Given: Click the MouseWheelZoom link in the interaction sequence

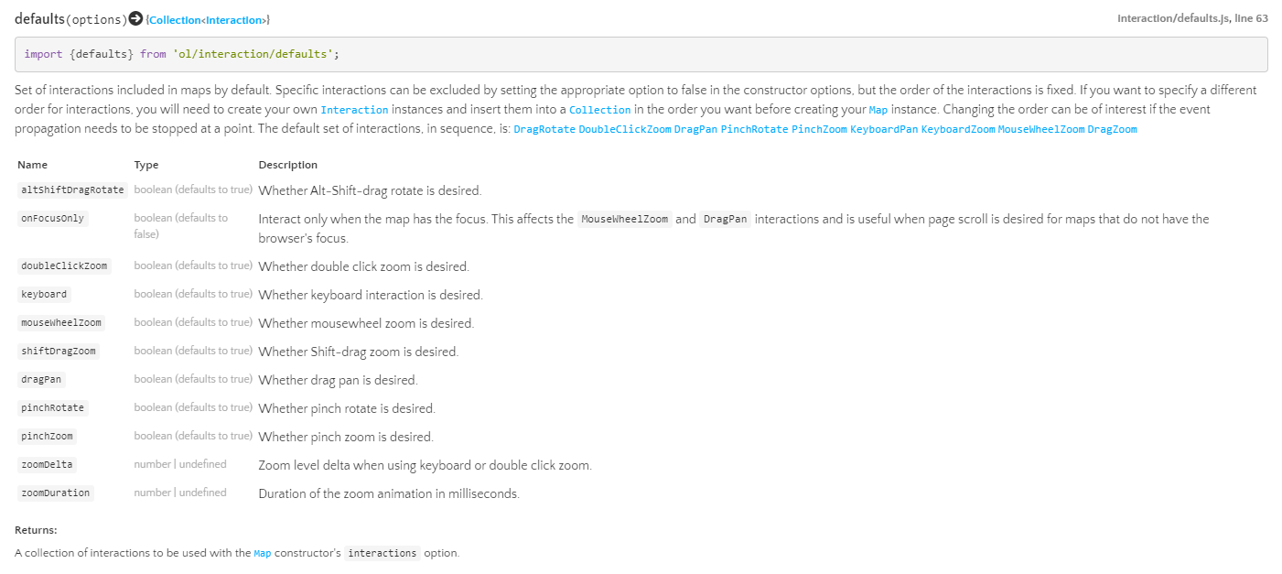Looking at the screenshot, I should tap(1040, 129).
